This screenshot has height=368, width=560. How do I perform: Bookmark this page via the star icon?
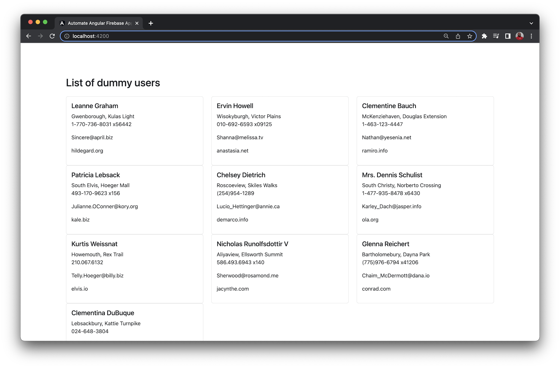click(470, 36)
